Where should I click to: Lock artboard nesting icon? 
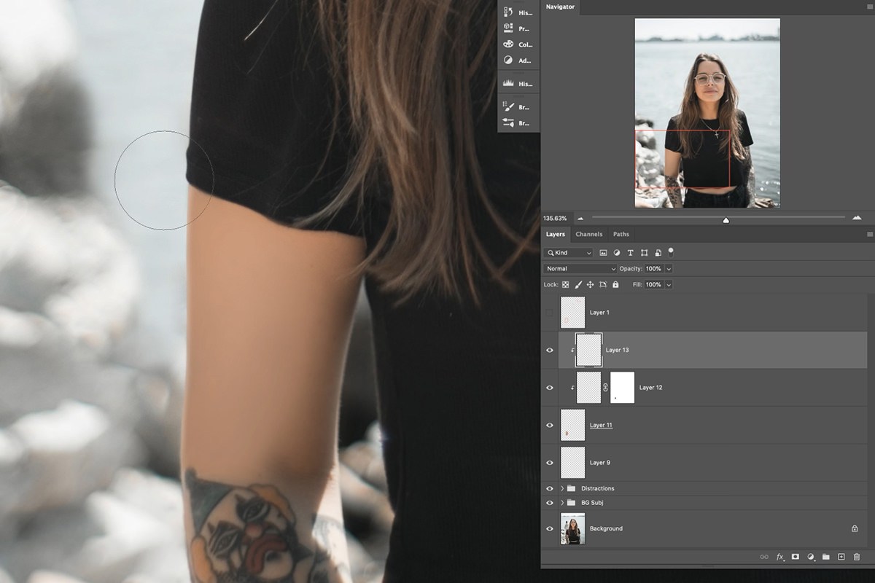point(603,285)
